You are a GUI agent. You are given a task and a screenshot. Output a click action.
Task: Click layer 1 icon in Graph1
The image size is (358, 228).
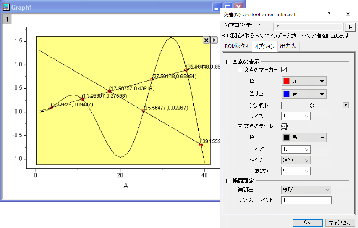tap(7, 19)
